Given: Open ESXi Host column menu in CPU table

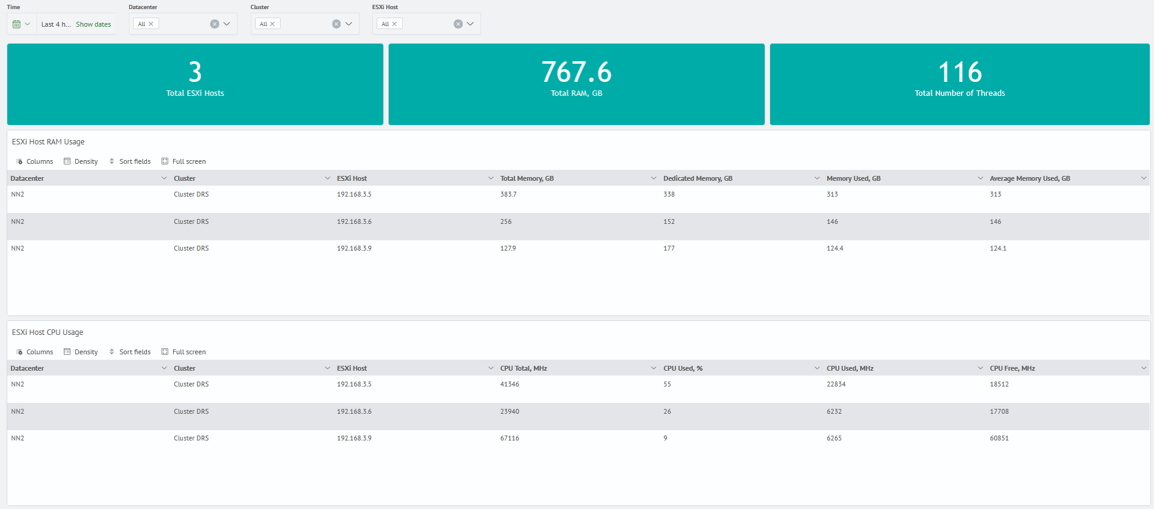Looking at the screenshot, I should (491, 368).
